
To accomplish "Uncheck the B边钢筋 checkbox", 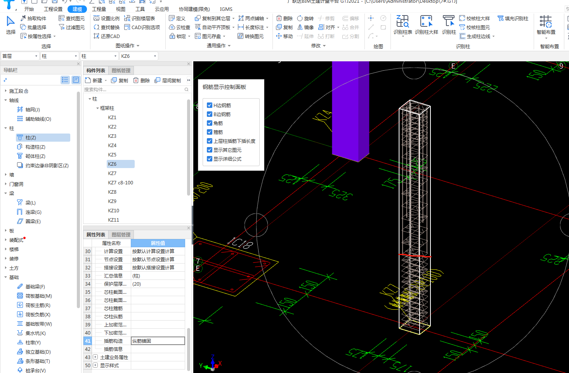I will tap(210, 114).
